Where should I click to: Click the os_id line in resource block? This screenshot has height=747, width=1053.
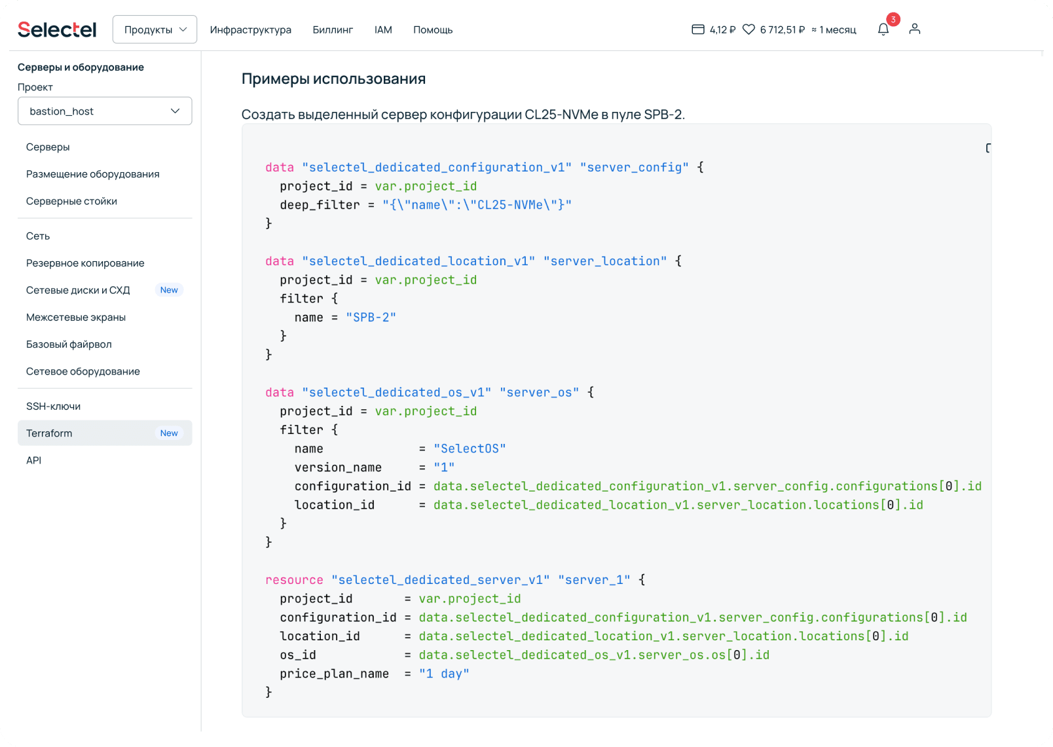pos(525,655)
